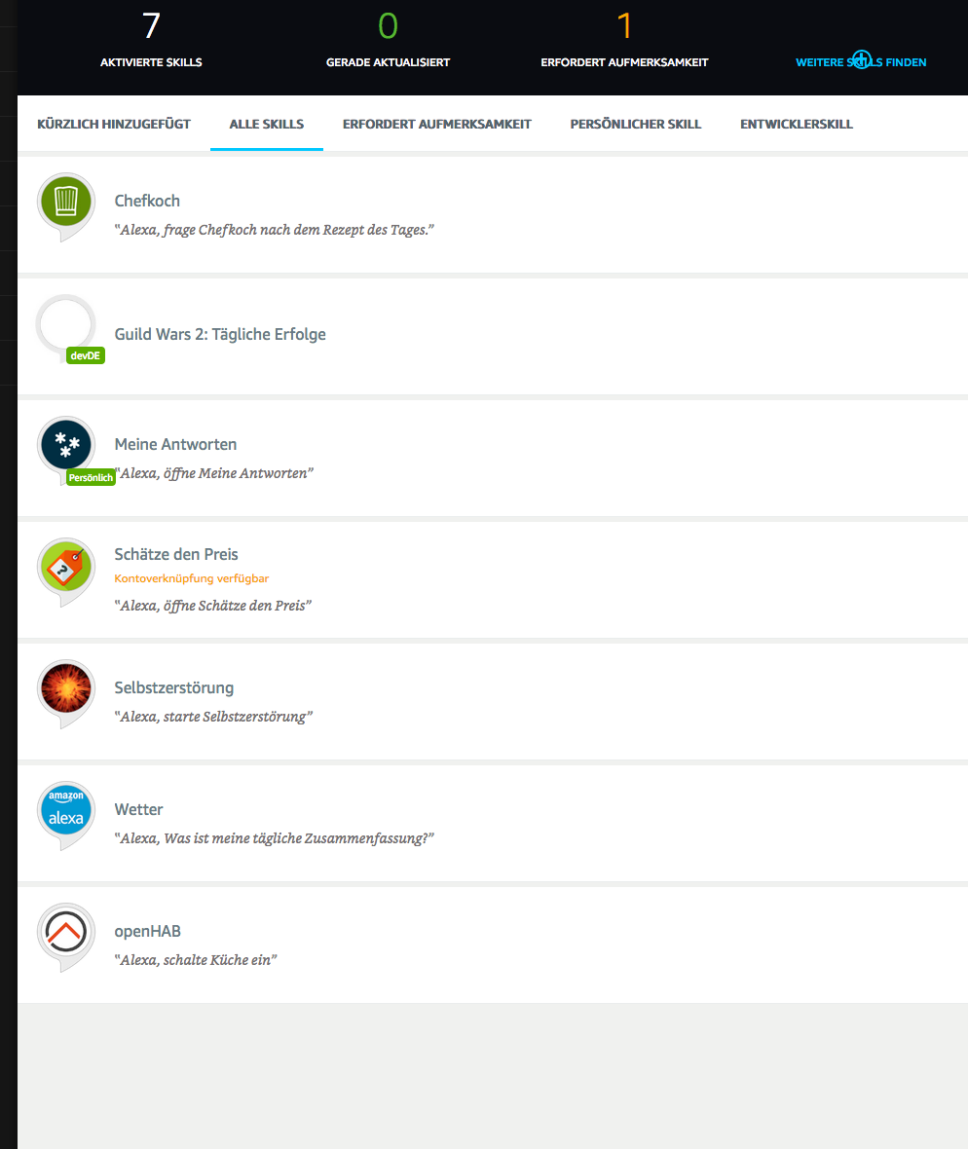
Task: Click the 0 Gerade aktualisiert counter
Action: click(388, 39)
